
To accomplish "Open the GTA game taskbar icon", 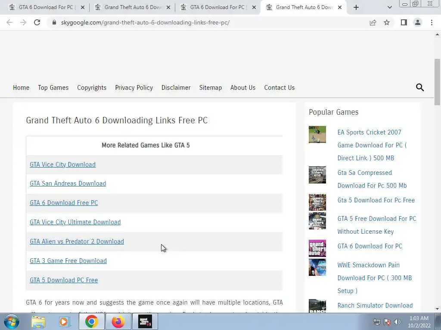I will [x=145, y=321].
